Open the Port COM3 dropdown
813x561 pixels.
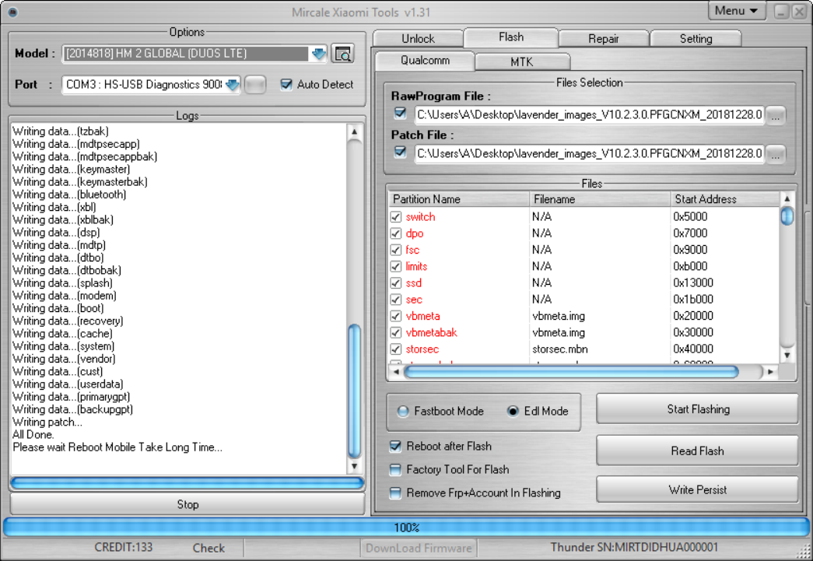click(x=233, y=85)
